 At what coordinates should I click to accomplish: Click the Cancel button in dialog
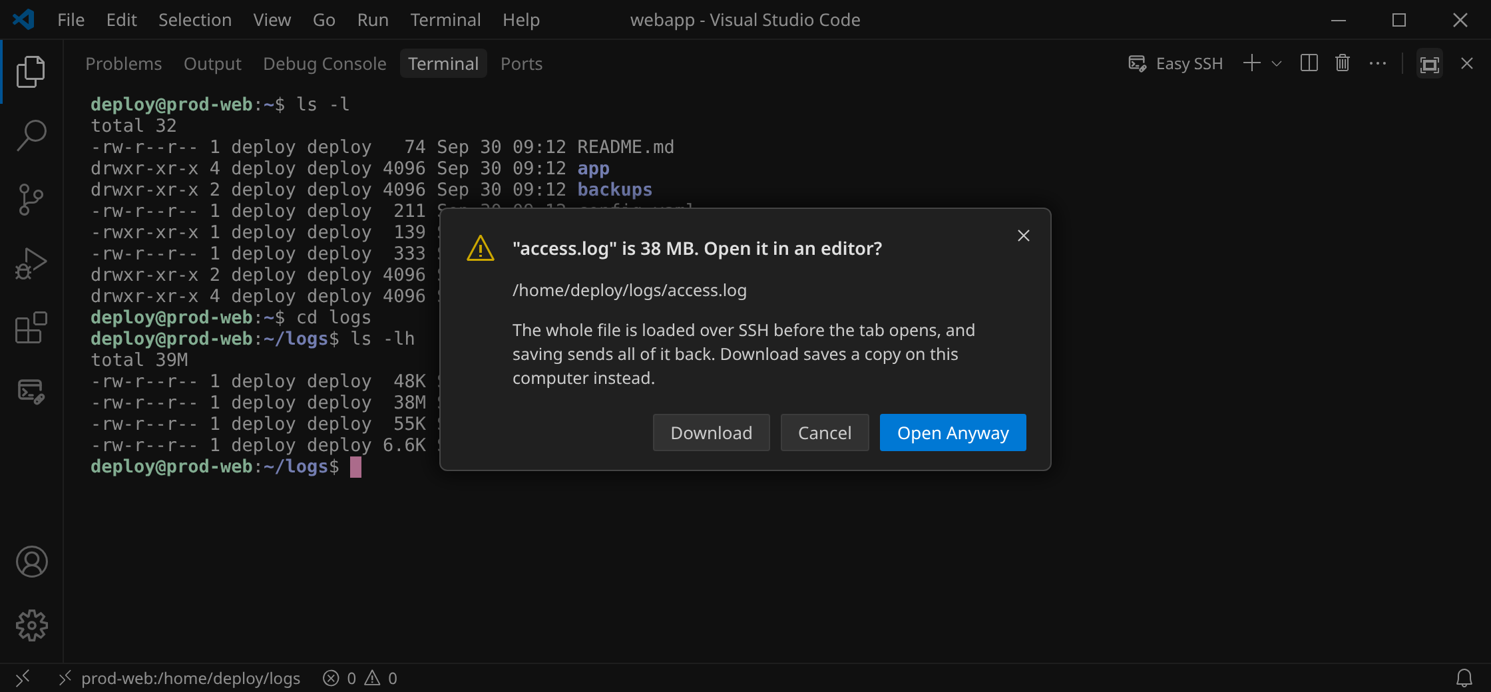point(825,432)
